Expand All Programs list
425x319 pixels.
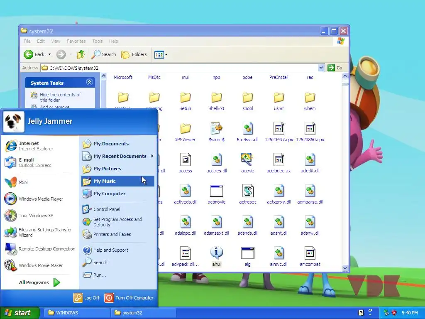[x=39, y=282]
